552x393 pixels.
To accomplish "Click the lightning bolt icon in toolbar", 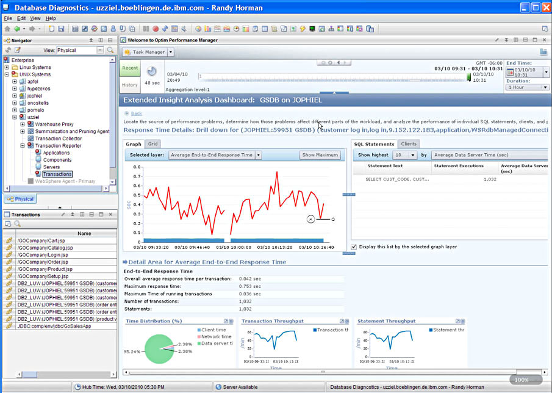I will click(x=303, y=29).
